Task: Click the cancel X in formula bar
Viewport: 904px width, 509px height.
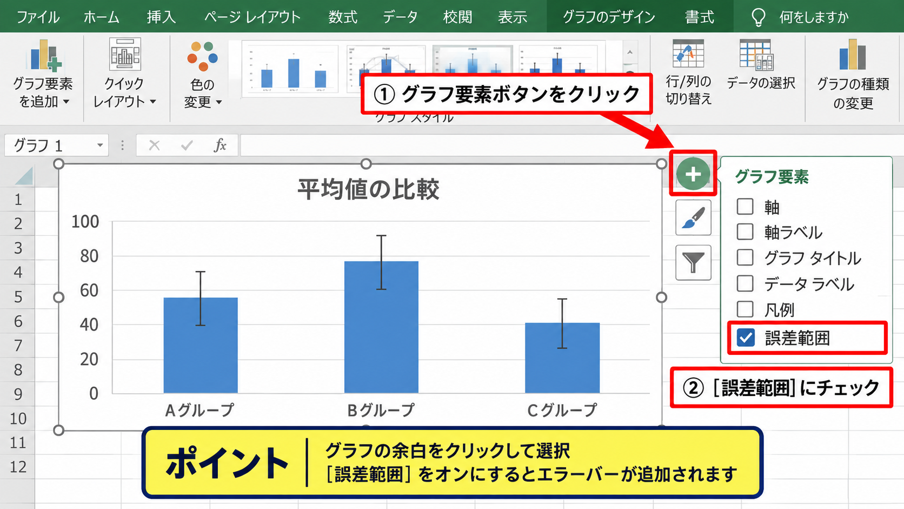Action: pos(154,145)
